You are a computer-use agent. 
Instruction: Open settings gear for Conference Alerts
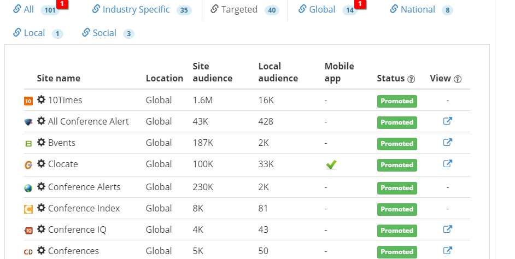[x=41, y=186]
